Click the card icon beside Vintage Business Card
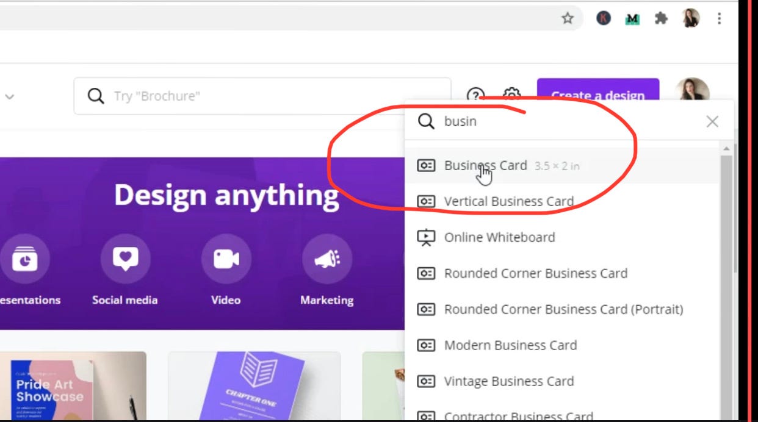 point(426,381)
